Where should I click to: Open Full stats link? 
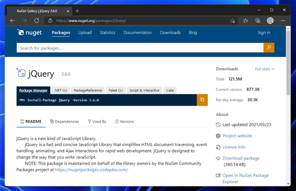coord(265,69)
